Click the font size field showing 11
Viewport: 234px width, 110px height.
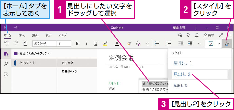click(x=64, y=44)
